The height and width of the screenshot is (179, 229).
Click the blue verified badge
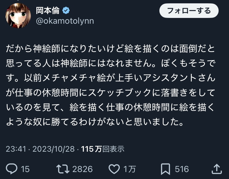tap(66, 11)
